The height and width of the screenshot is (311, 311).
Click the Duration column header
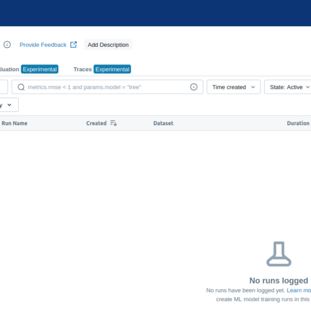[298, 123]
